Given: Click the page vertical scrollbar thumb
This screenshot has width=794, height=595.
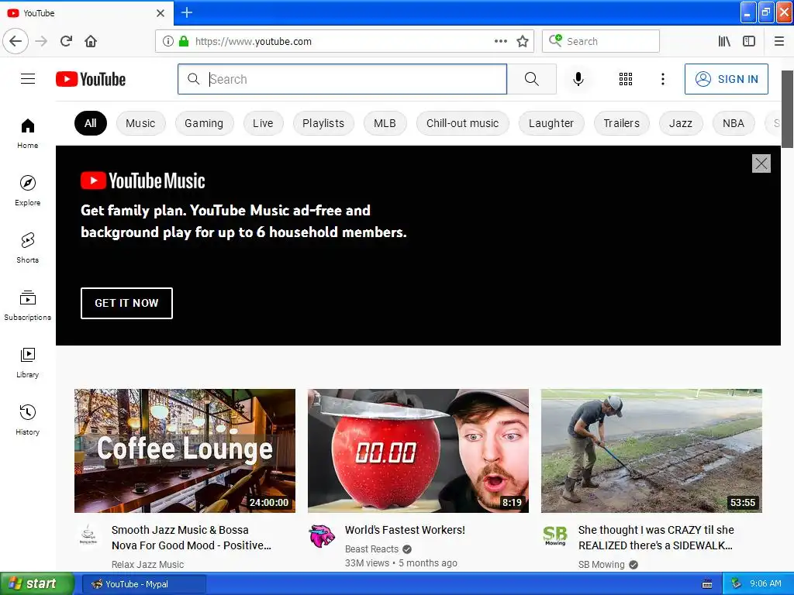Looking at the screenshot, I should tap(787, 108).
